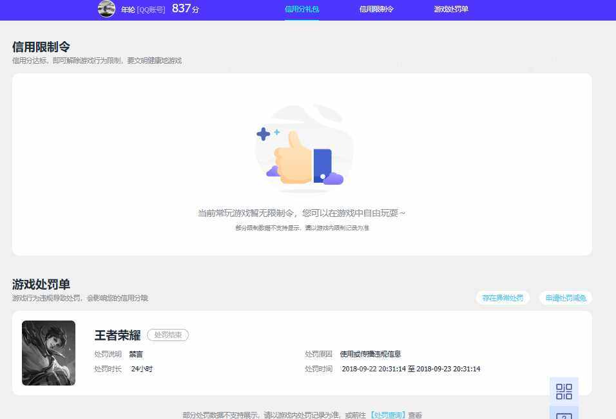
Task: Open the 处罚查询 link
Action: (387, 414)
